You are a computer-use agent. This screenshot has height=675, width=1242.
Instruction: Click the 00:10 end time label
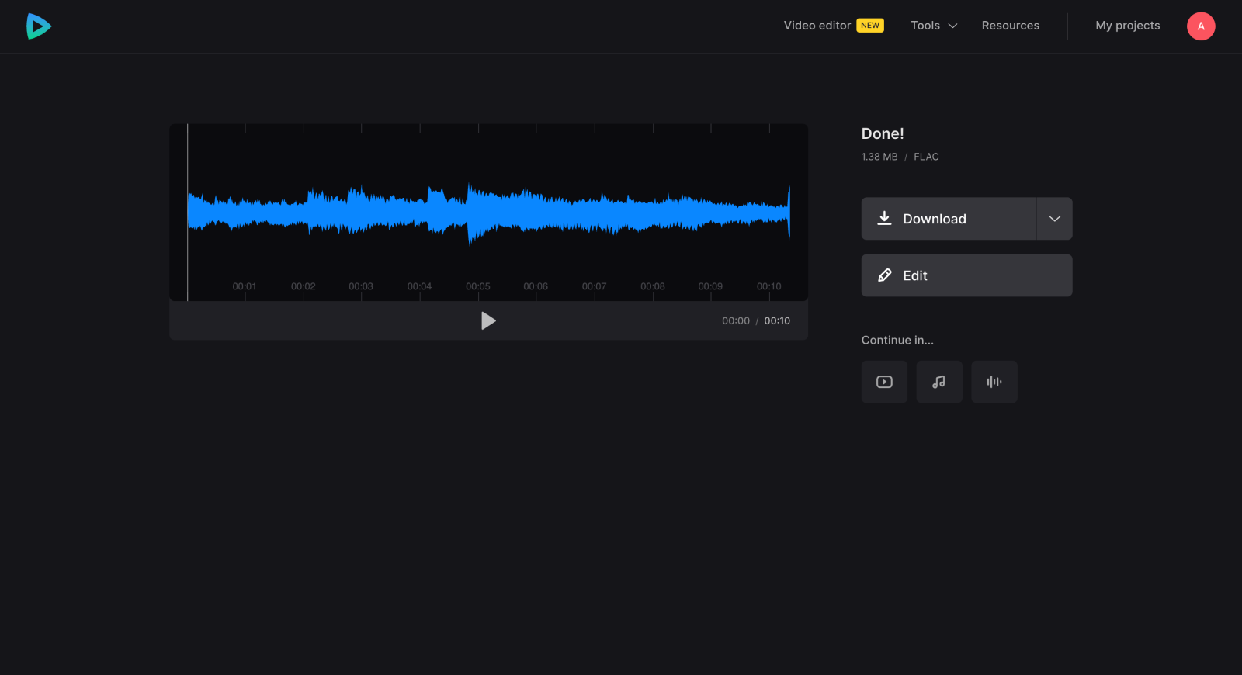pos(777,320)
